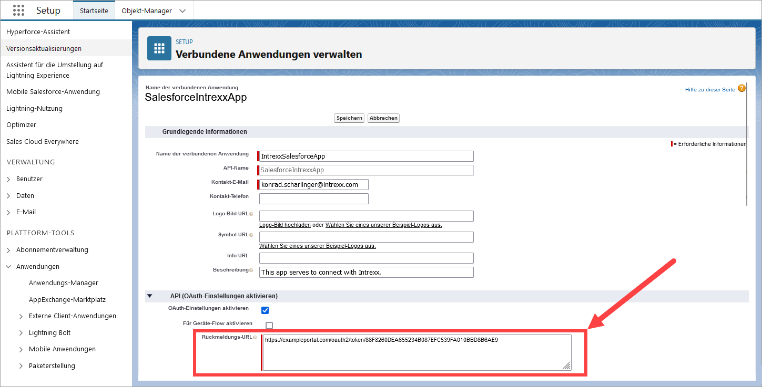
Task: Click the SalesforceIntrexxApp heading text
Action: (196, 98)
